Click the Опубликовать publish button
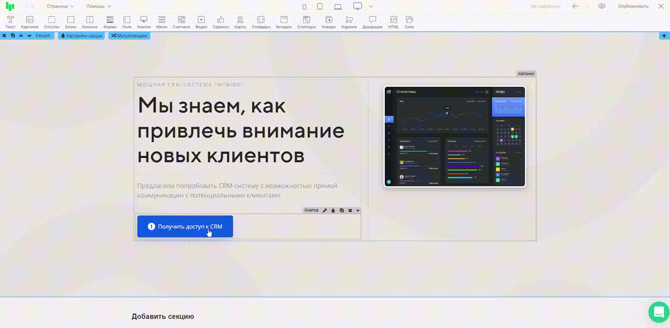This screenshot has height=328, width=670. pyautogui.click(x=633, y=6)
